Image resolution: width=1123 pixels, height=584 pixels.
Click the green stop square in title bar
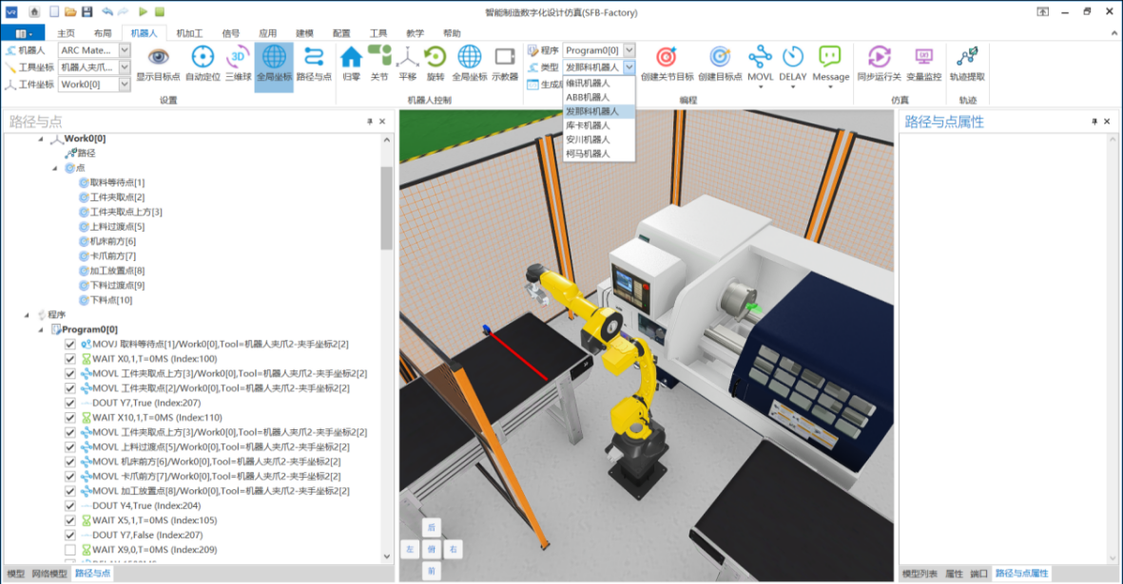tap(160, 12)
